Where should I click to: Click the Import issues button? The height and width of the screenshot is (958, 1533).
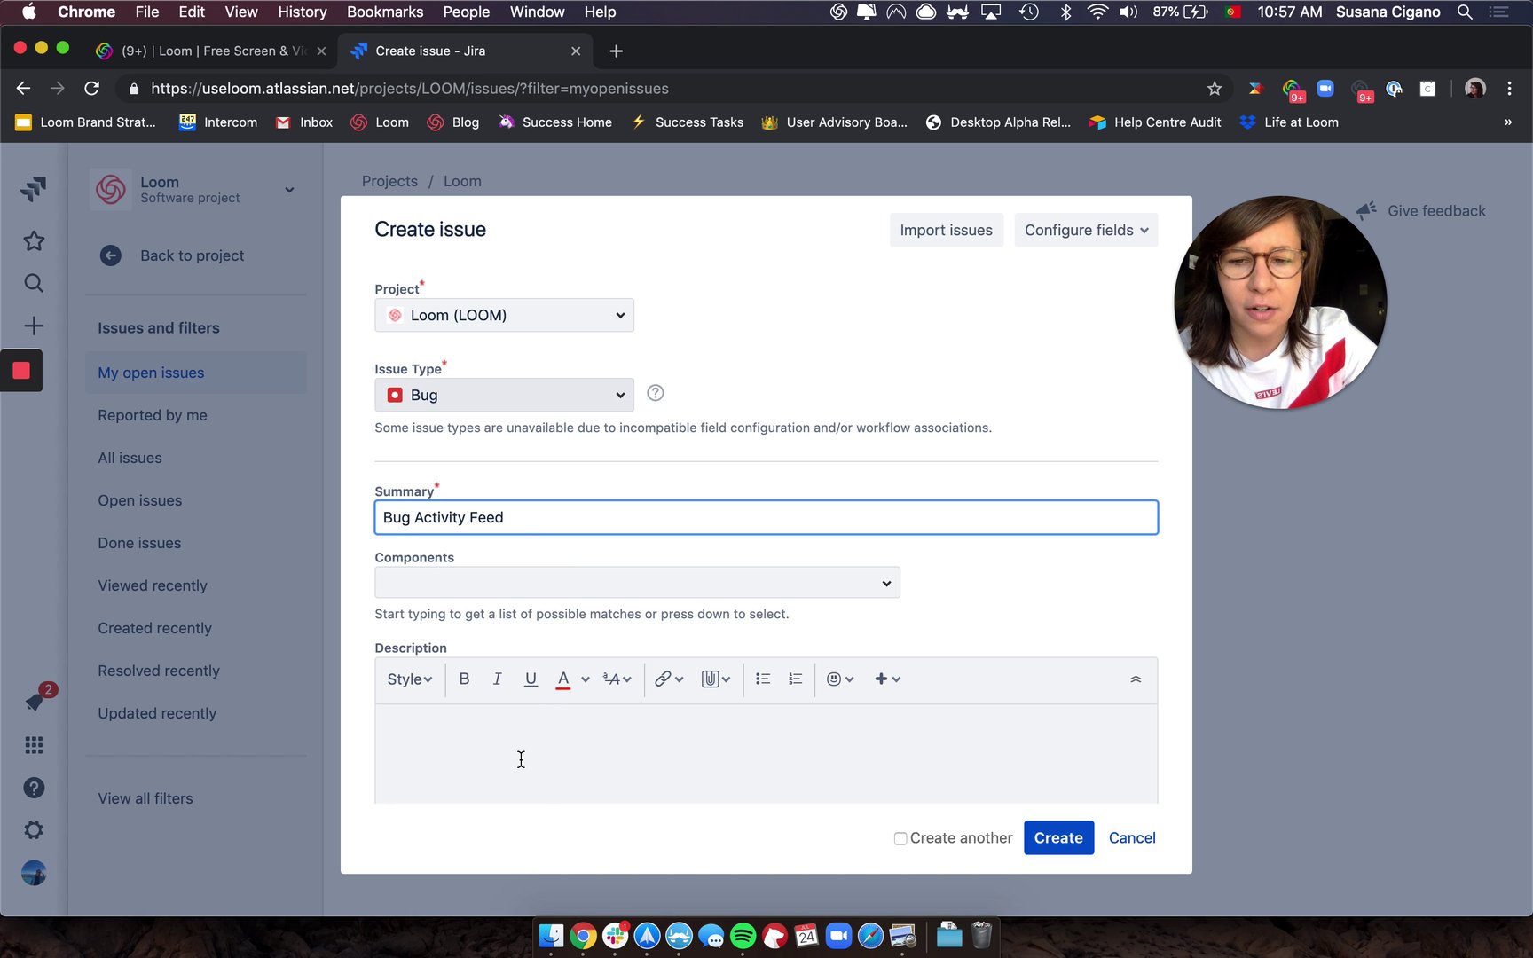tap(947, 231)
